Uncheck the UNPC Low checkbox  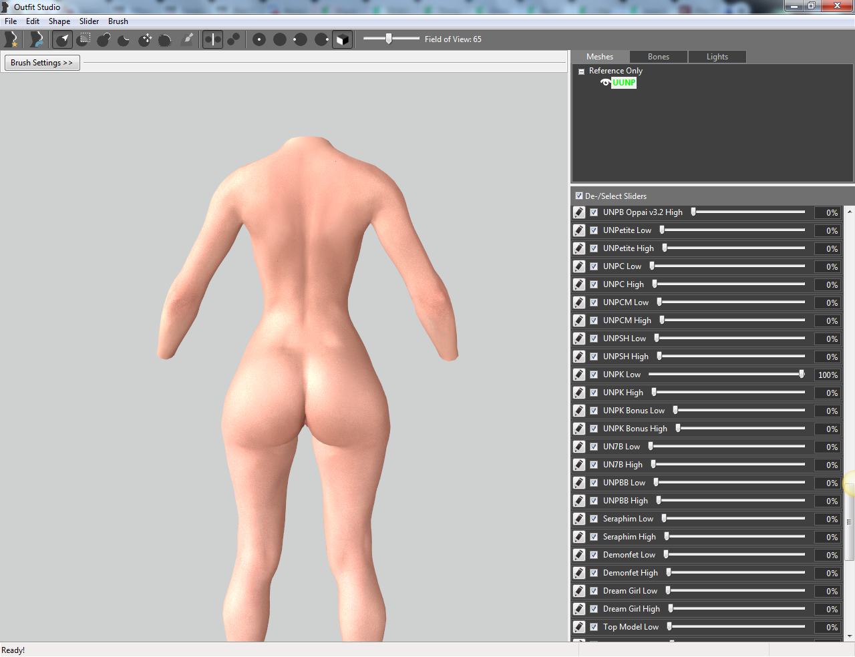tap(594, 266)
